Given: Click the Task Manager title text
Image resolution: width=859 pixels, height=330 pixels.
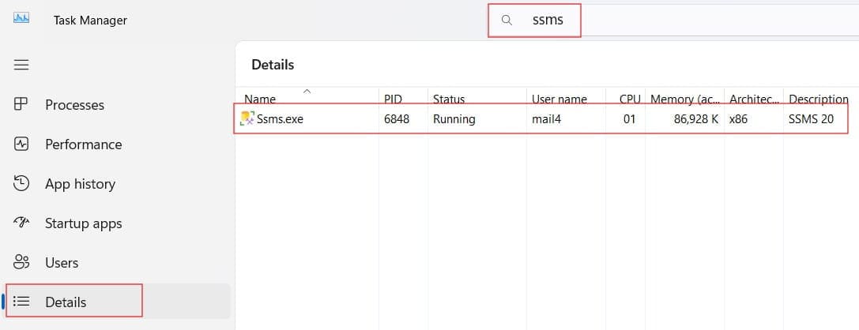Looking at the screenshot, I should 90,21.
